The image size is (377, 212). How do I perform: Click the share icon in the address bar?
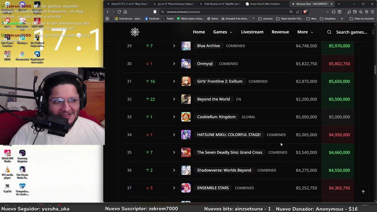[298, 12]
